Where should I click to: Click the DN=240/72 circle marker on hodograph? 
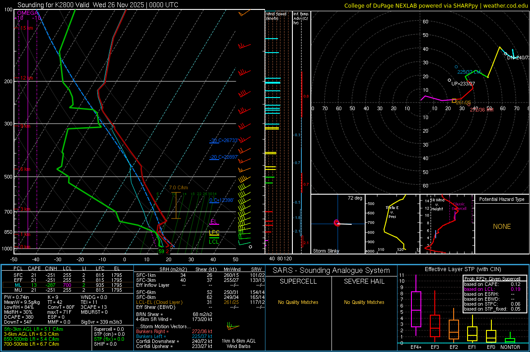[x=506, y=54]
